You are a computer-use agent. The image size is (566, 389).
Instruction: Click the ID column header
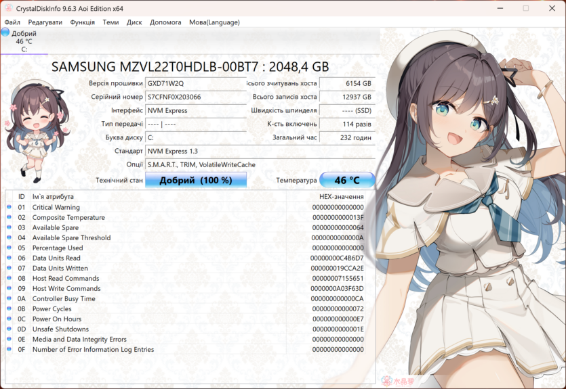(x=22, y=197)
